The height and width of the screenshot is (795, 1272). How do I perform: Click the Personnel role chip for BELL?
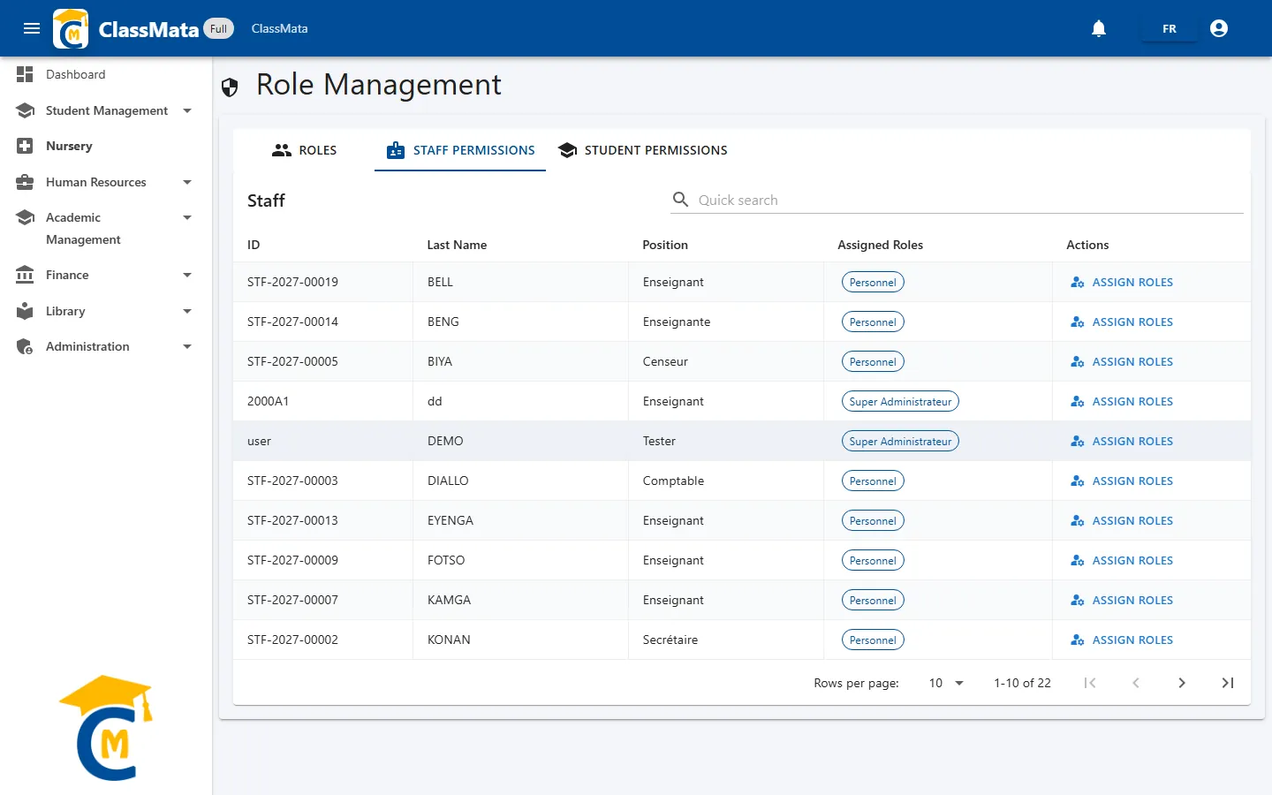[x=873, y=282]
